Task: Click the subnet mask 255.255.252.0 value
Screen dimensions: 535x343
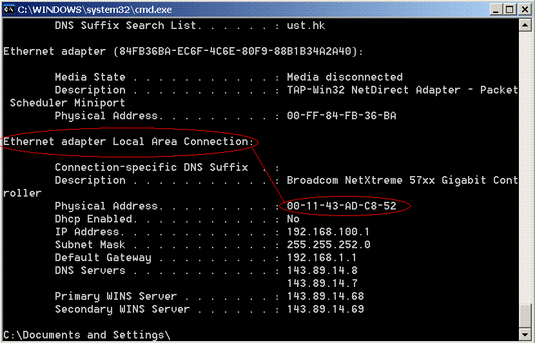Action: point(329,245)
